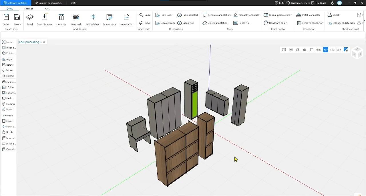Open the CAD ribbon tab

pyautogui.click(x=48, y=9)
